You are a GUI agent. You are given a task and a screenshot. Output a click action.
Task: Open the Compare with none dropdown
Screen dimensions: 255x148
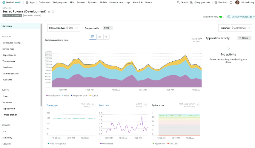pyautogui.click(x=107, y=28)
